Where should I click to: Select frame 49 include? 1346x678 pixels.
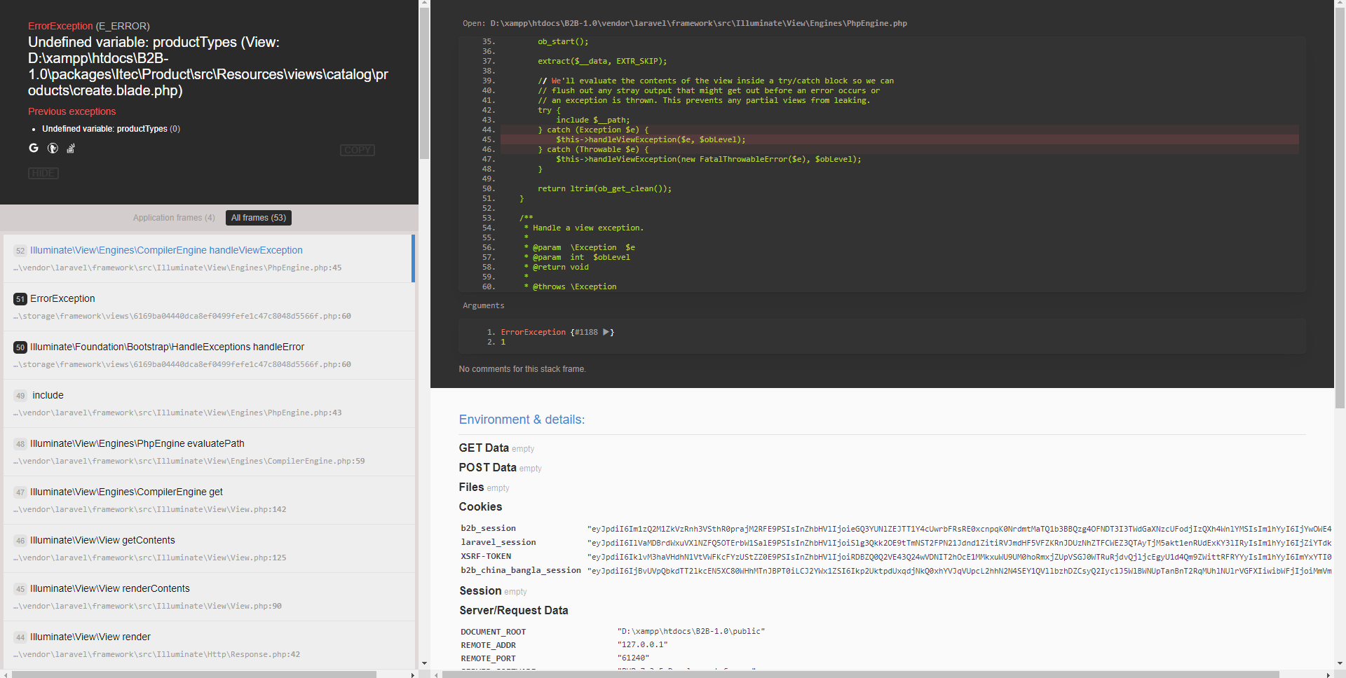click(x=209, y=403)
